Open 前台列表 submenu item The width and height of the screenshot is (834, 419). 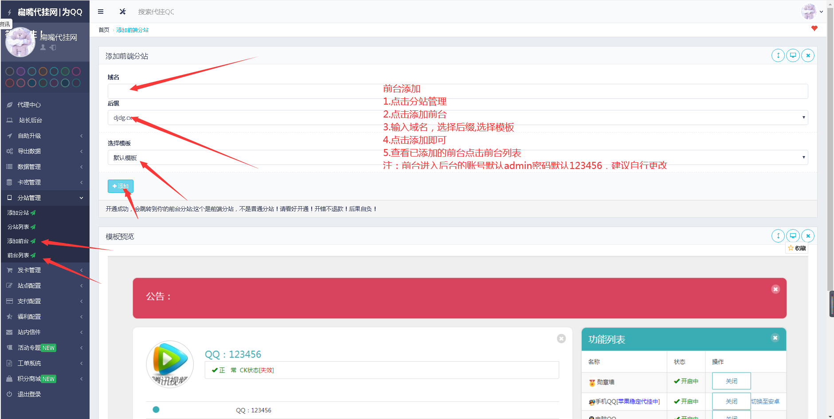[21, 255]
